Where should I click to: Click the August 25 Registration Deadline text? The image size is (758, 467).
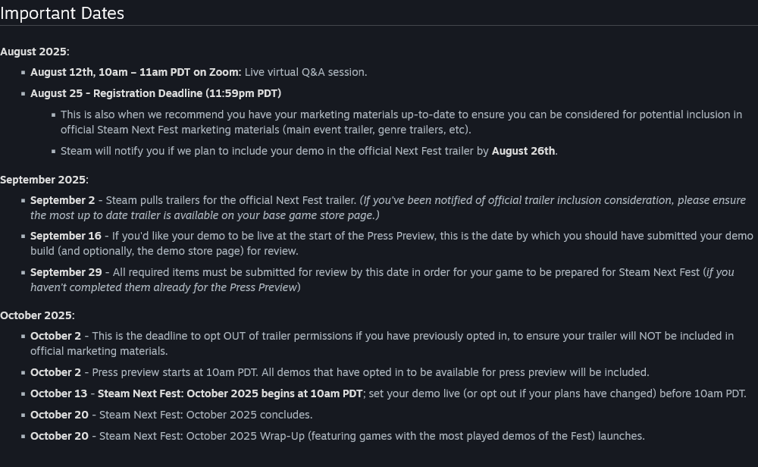click(155, 93)
